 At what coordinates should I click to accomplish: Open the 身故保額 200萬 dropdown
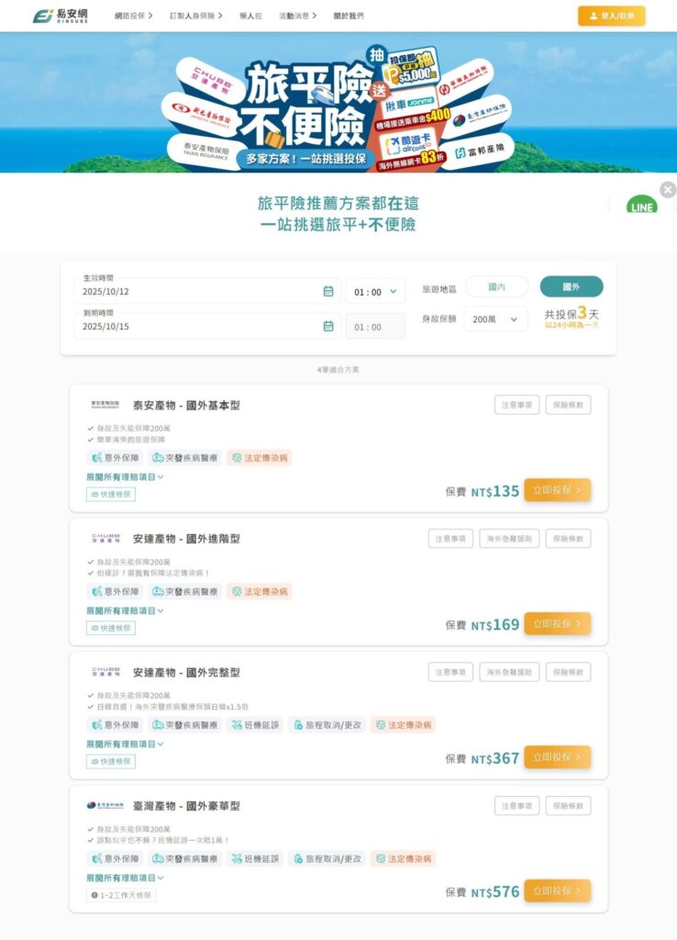tap(494, 319)
